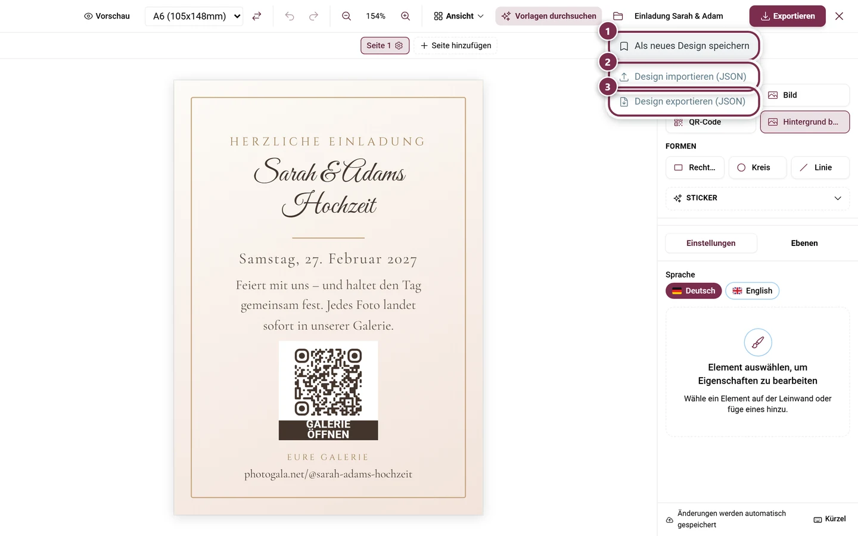Open the Kürzel shortcuts link

pos(829,519)
